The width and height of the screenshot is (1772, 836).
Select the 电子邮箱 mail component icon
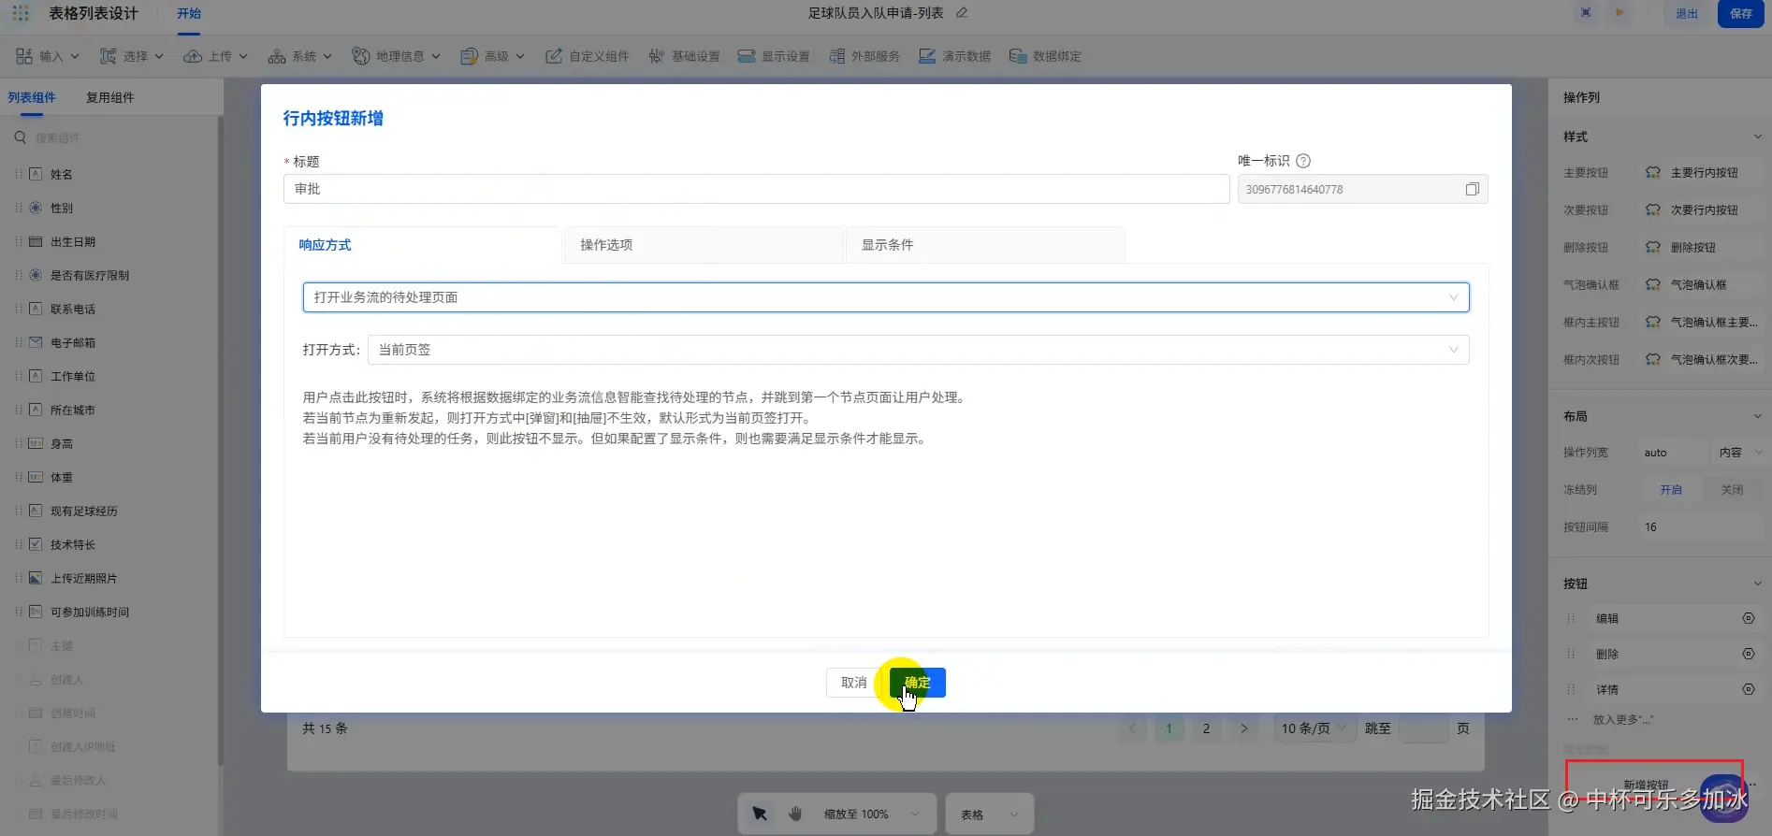36,342
